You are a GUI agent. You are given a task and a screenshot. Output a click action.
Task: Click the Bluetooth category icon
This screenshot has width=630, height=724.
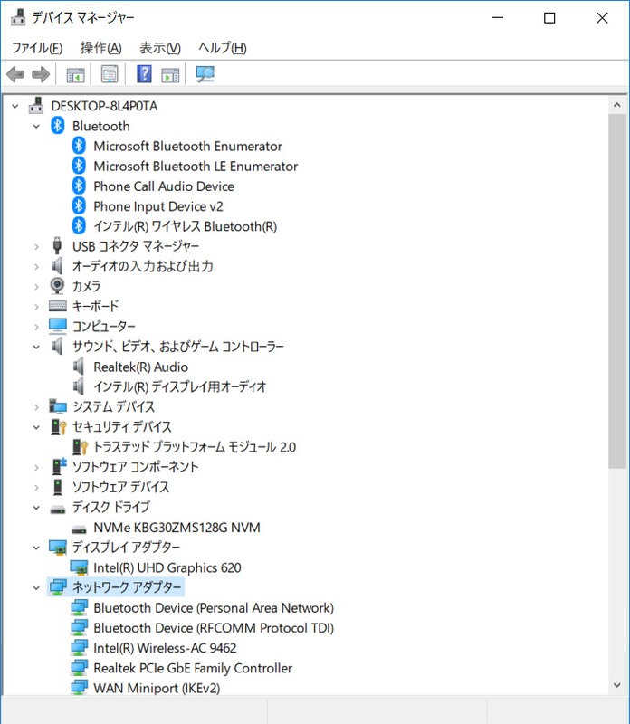click(57, 126)
